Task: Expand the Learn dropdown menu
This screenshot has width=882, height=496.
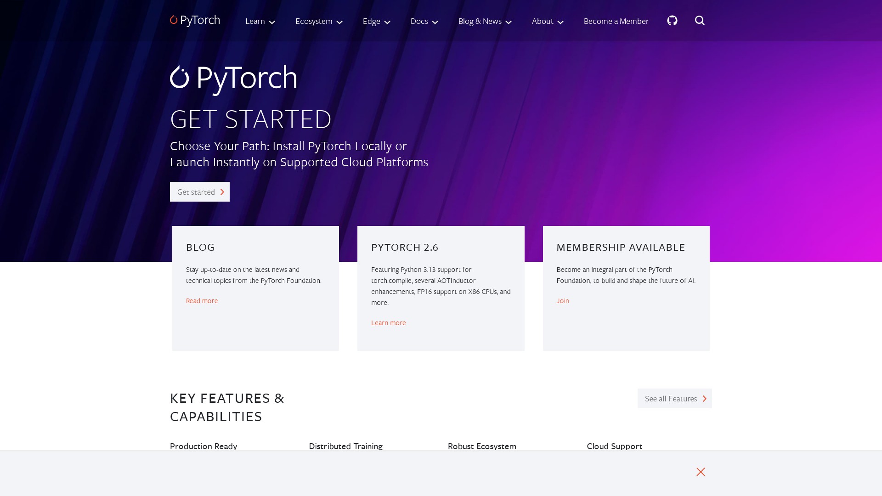Action: coord(260,21)
